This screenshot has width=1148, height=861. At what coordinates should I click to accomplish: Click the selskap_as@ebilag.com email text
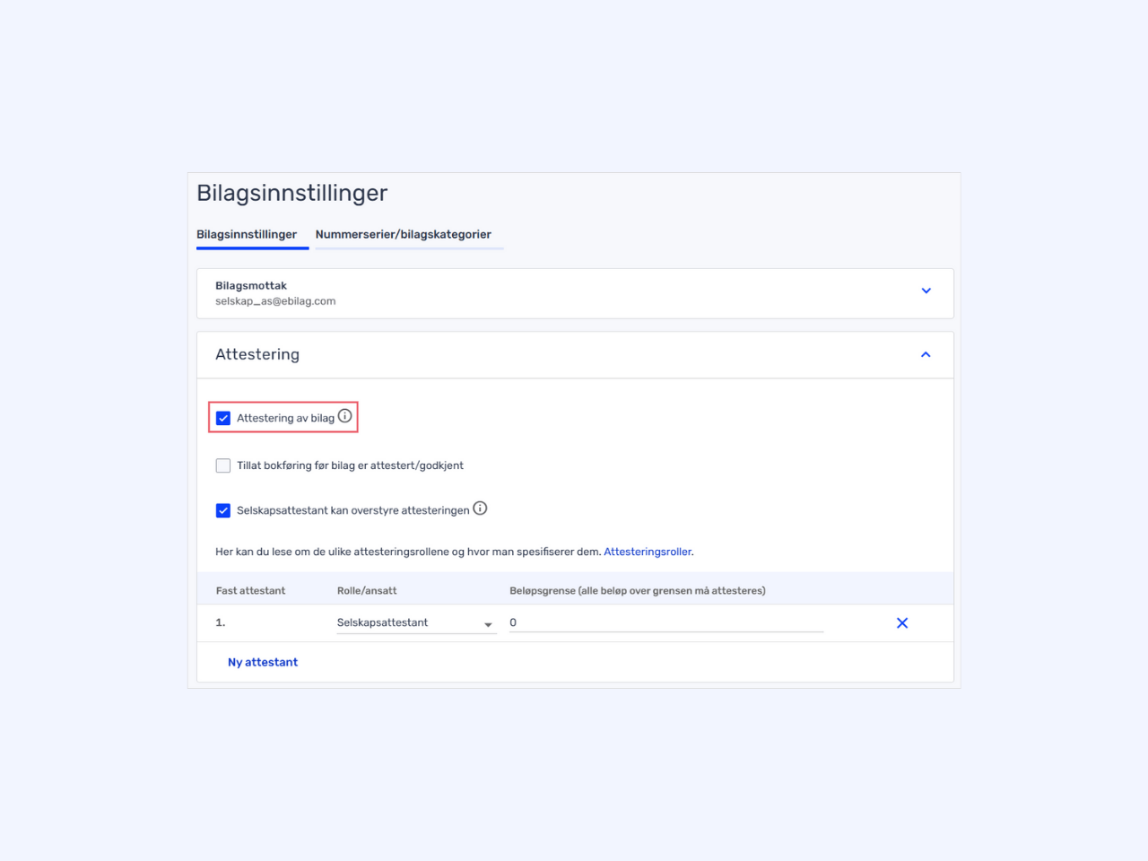[275, 301]
